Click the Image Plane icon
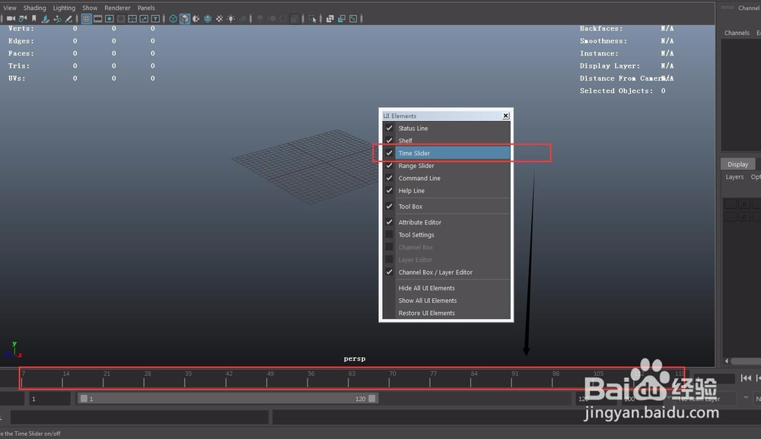Image resolution: width=761 pixels, height=439 pixels. pos(45,18)
